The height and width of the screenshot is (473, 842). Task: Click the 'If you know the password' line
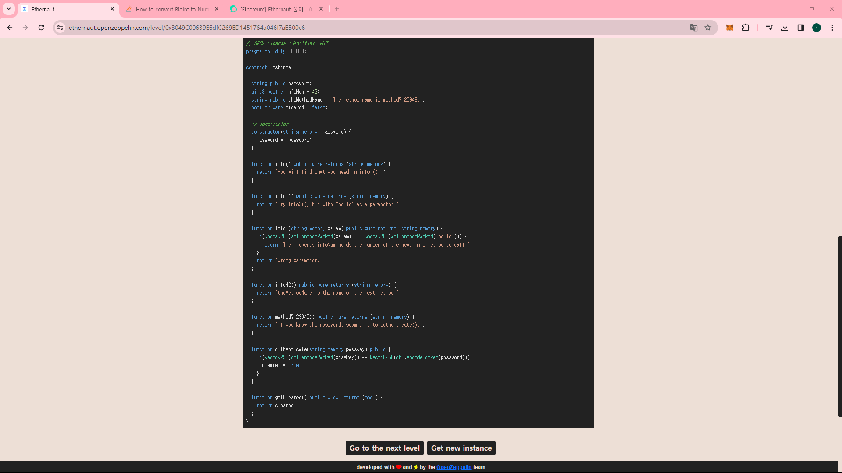tap(341, 325)
